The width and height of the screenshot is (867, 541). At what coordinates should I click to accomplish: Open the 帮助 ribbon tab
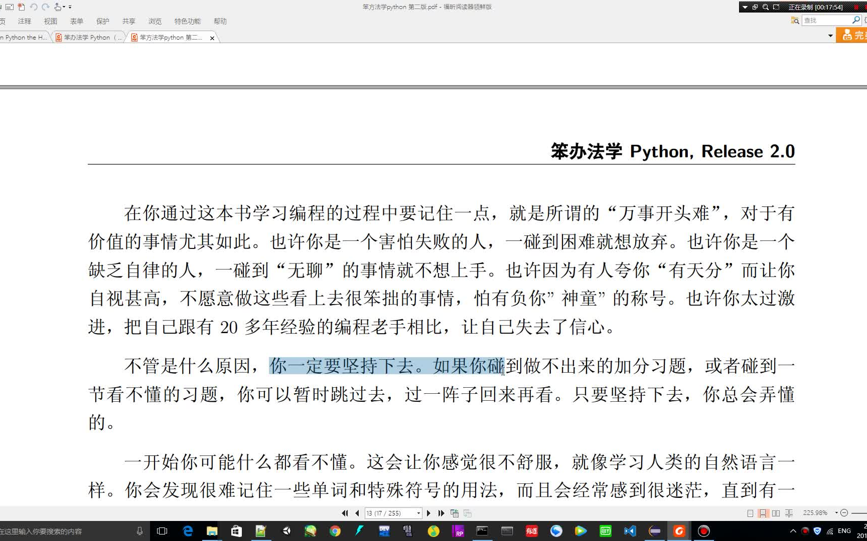[220, 21]
